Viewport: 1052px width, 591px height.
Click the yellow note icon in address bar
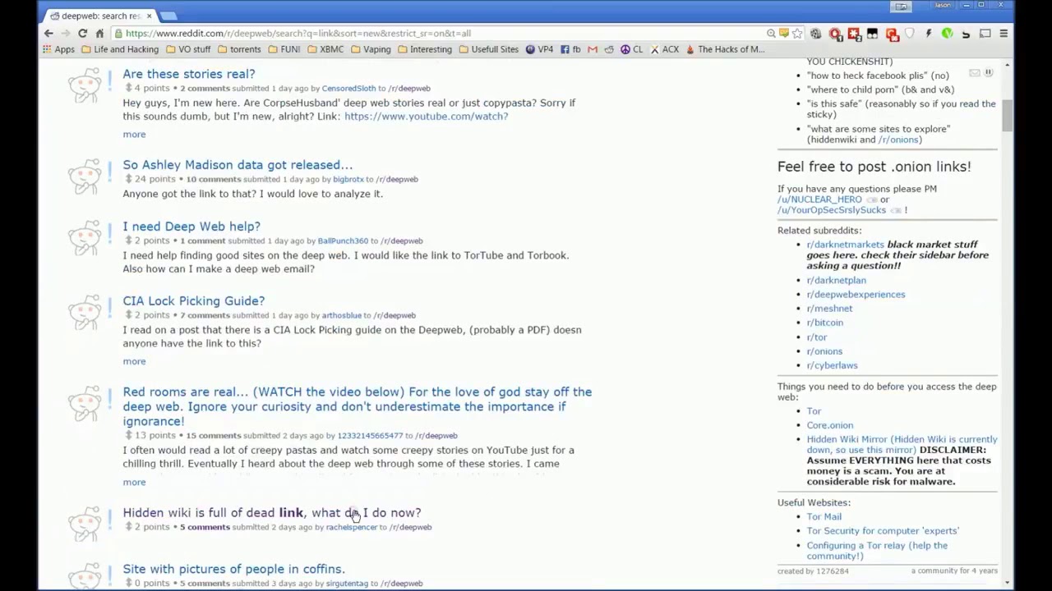[x=784, y=34]
